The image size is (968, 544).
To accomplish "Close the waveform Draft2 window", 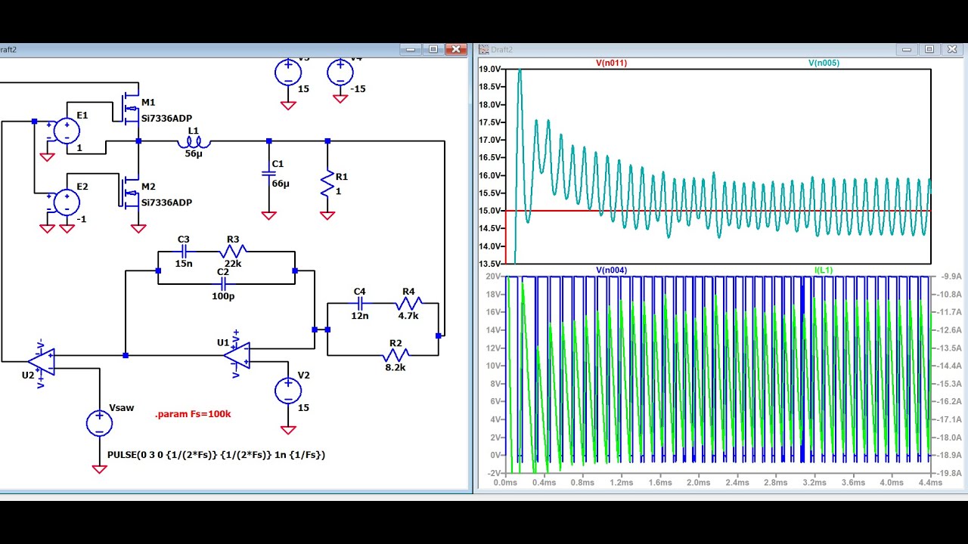I will point(952,50).
